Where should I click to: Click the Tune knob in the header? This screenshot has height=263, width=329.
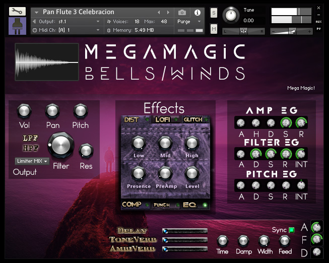pos(231,15)
